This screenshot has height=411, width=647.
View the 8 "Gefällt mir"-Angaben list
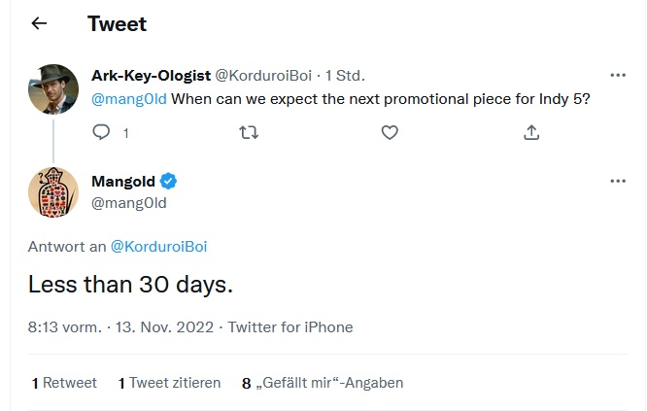click(x=323, y=383)
